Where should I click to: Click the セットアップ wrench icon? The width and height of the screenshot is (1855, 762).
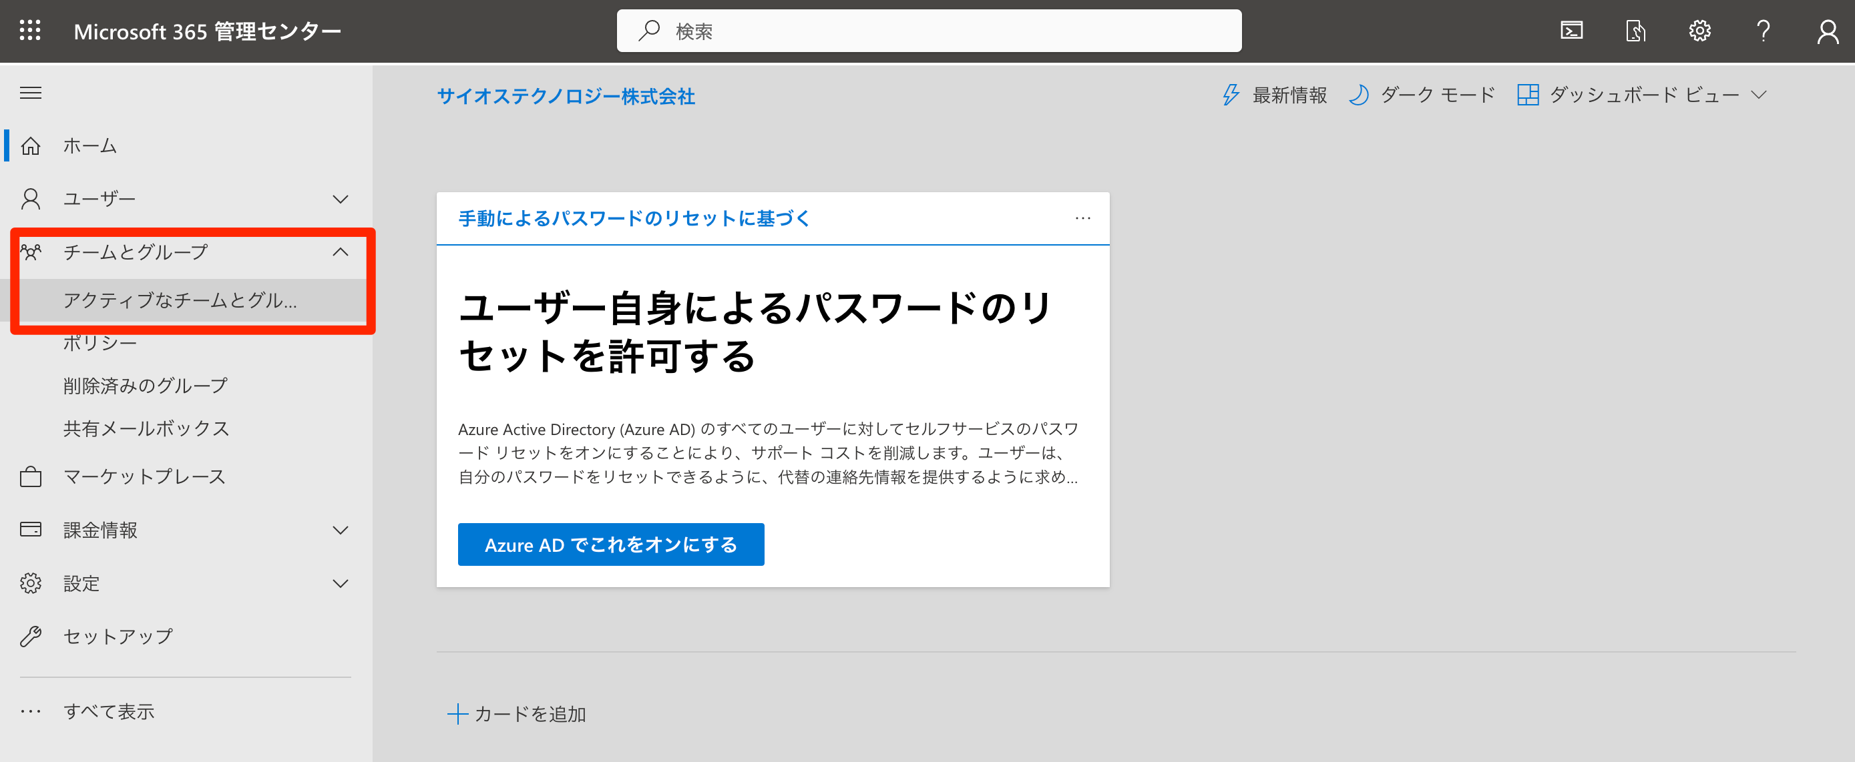click(x=30, y=636)
